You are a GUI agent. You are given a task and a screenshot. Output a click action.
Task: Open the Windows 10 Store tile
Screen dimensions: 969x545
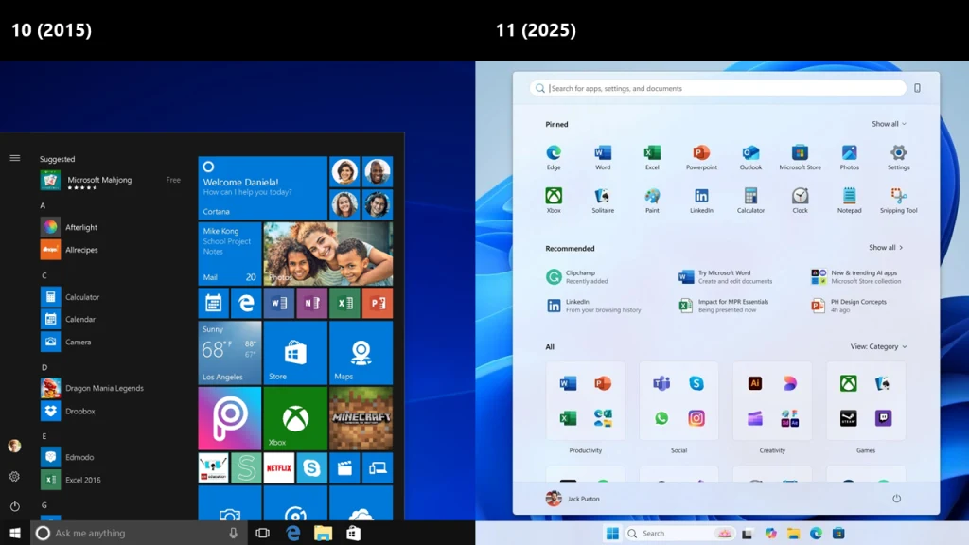click(295, 353)
